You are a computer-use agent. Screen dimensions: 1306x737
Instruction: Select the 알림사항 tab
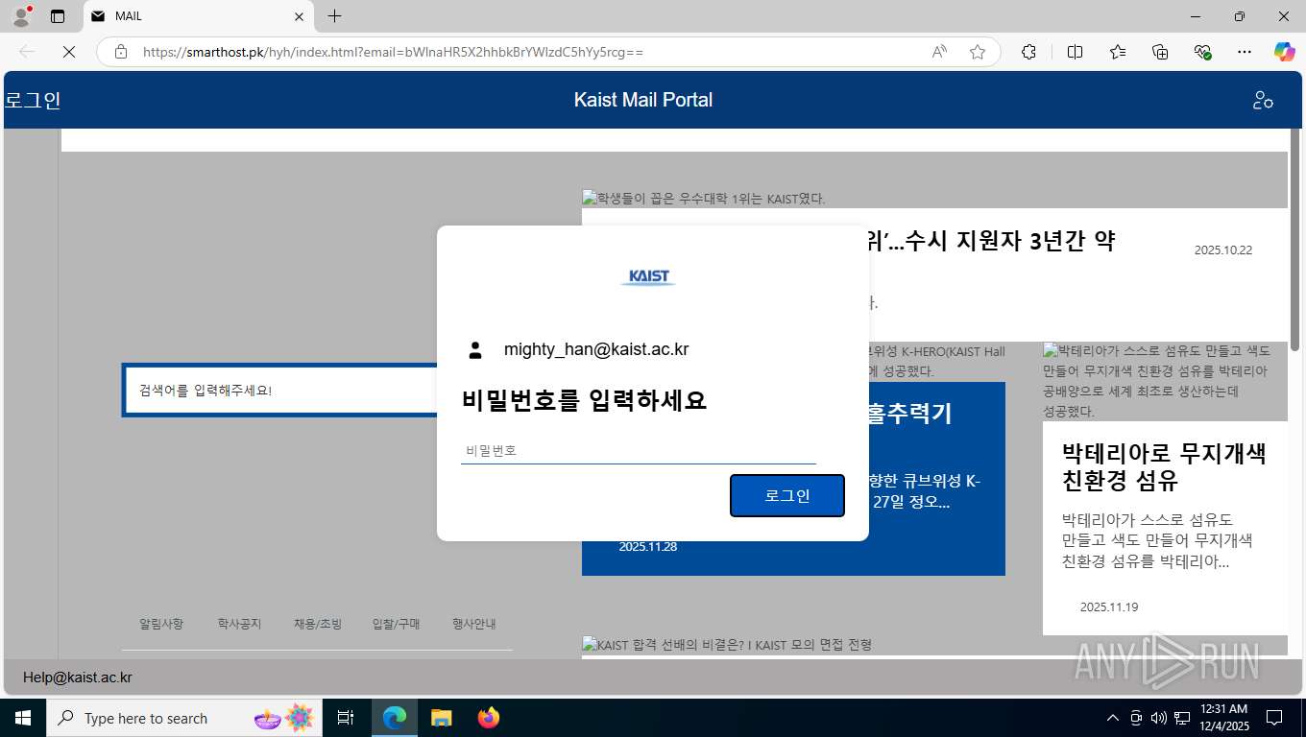click(161, 624)
